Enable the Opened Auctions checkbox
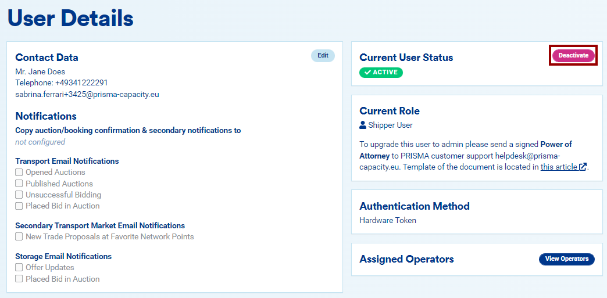The width and height of the screenshot is (607, 298). tap(19, 173)
